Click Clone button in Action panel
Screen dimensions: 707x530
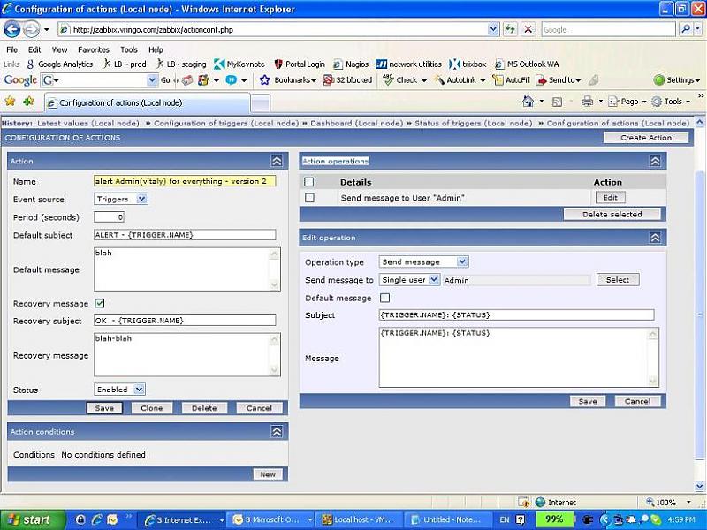[x=152, y=408]
